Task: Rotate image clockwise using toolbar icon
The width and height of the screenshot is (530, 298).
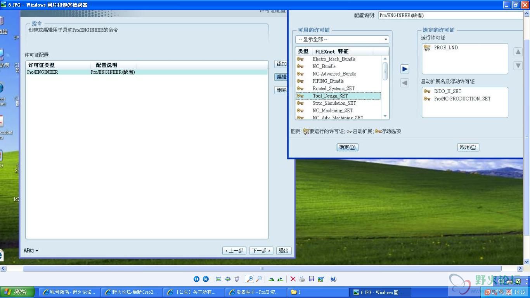Action: point(271,279)
